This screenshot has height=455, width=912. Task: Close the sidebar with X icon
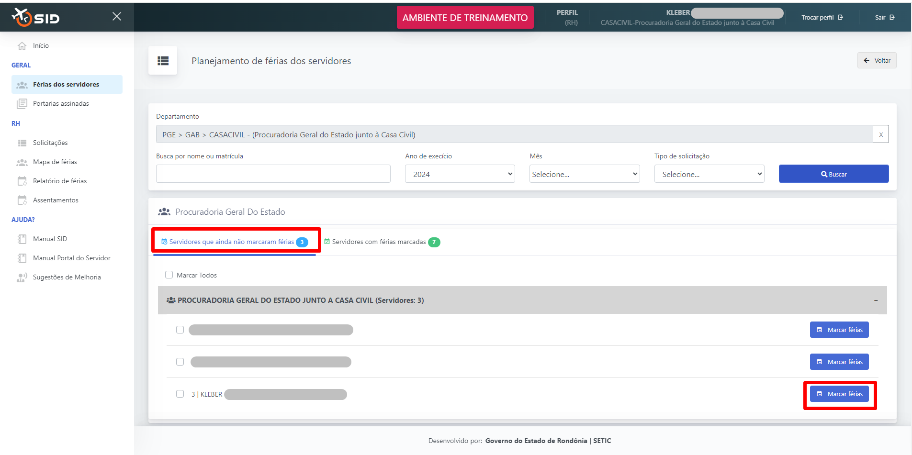[116, 17]
